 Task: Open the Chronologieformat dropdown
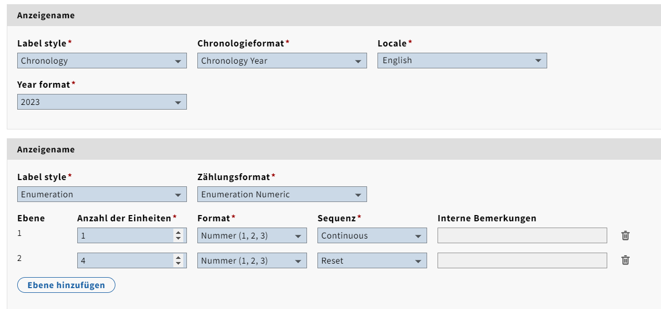(x=282, y=61)
